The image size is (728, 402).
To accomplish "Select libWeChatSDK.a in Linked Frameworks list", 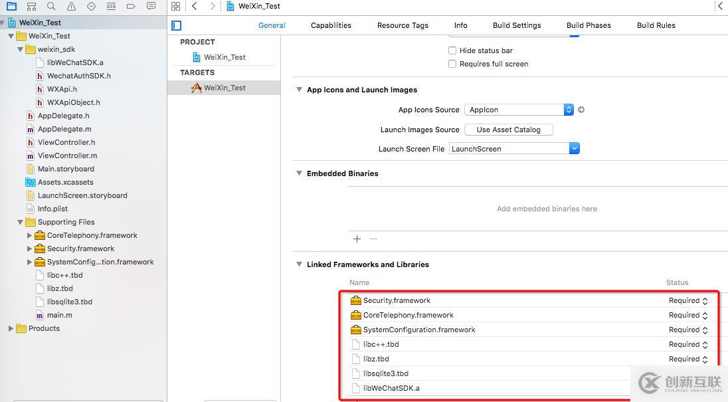I will tap(391, 388).
